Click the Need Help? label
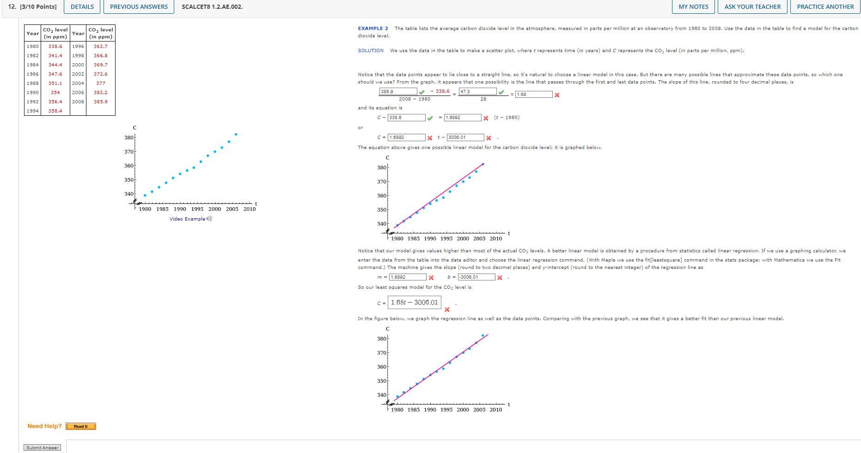Viewport: 861px width, 453px height. [44, 426]
